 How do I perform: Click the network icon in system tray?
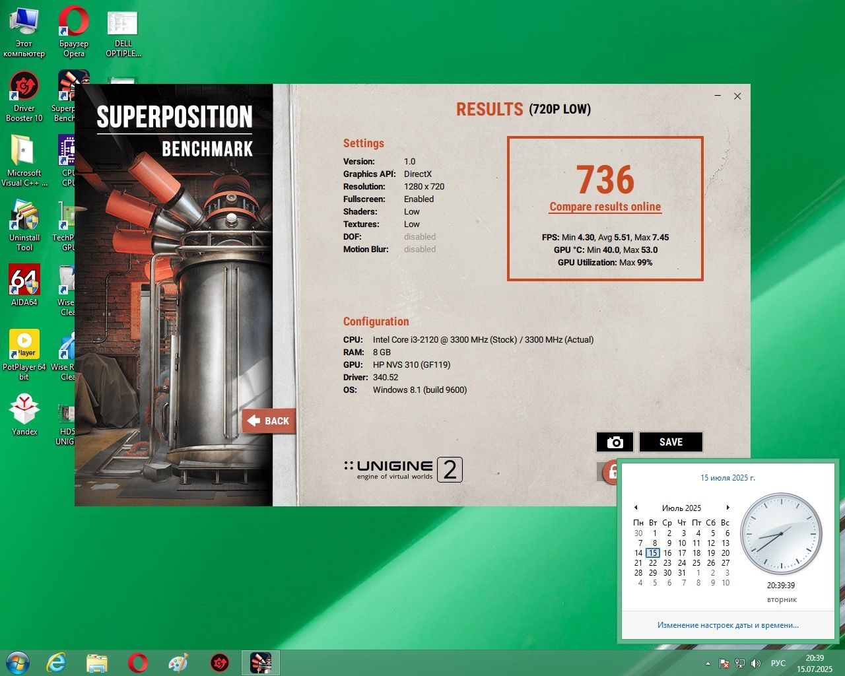pyautogui.click(x=740, y=663)
